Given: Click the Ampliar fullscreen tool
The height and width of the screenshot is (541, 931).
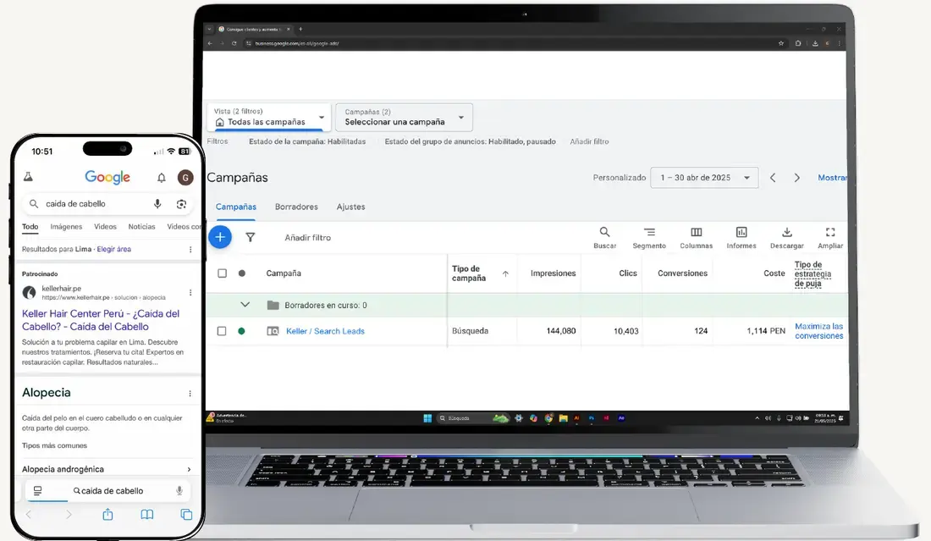Looking at the screenshot, I should pos(830,238).
